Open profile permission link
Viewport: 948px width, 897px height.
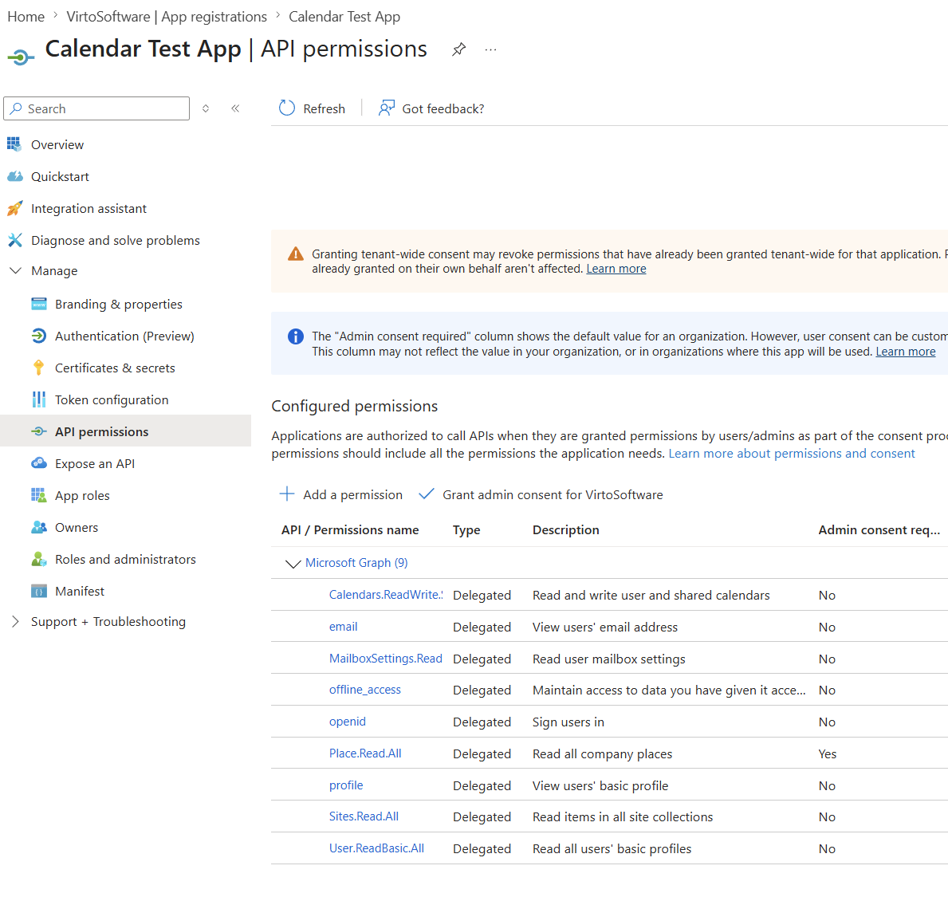pos(347,785)
